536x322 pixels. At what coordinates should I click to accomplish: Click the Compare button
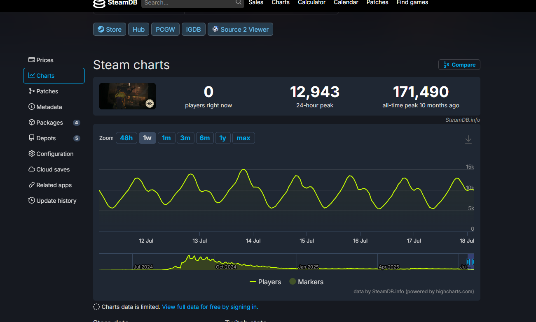tap(459, 65)
